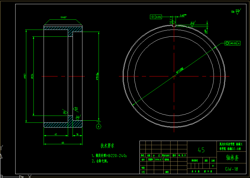250x178 pixels.
Task: Select the lower hatched section area
Action: tap(63, 123)
